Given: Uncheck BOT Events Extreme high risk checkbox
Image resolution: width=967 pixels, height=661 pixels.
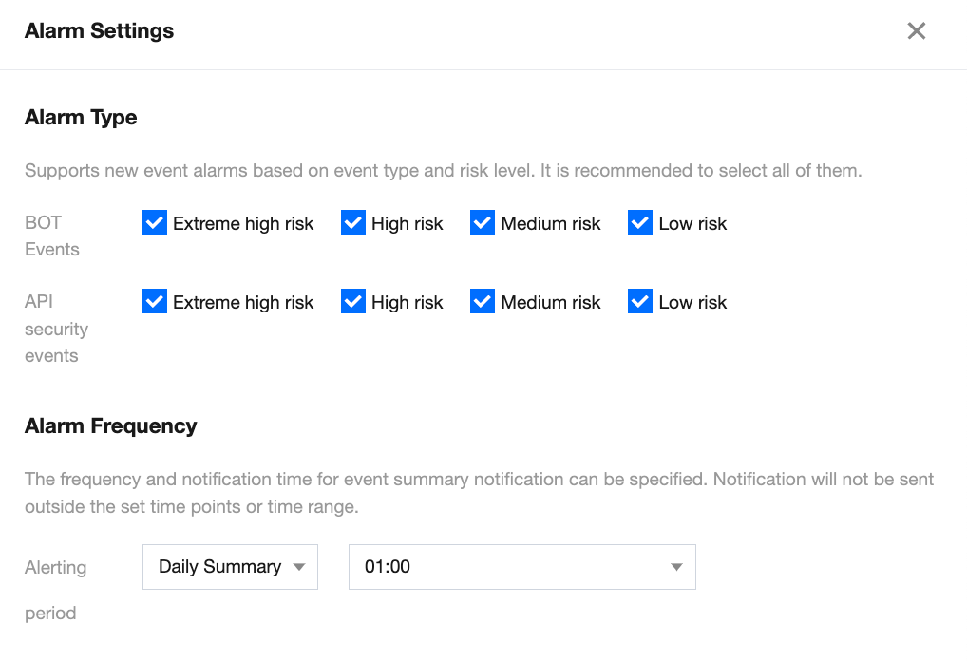Looking at the screenshot, I should (x=155, y=223).
